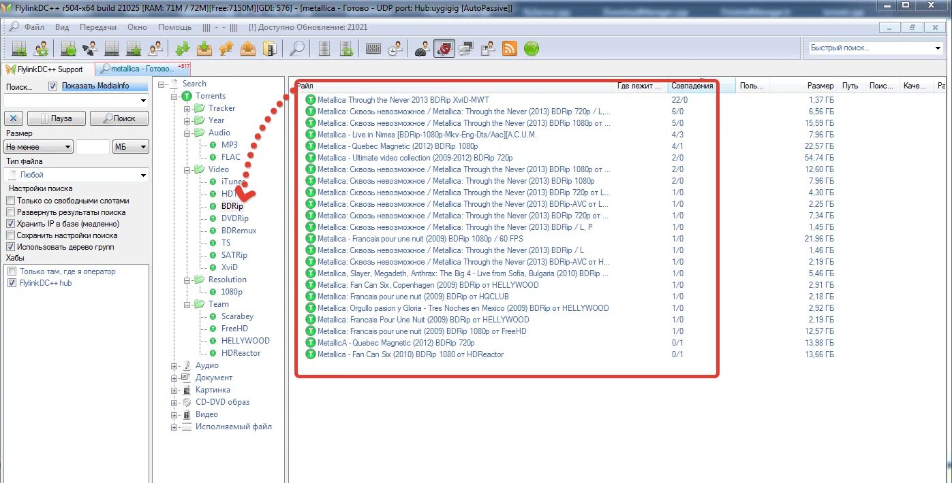The height and width of the screenshot is (483, 952).
Task: Uncheck Использовать дерево групп checkbox
Action: (10, 247)
